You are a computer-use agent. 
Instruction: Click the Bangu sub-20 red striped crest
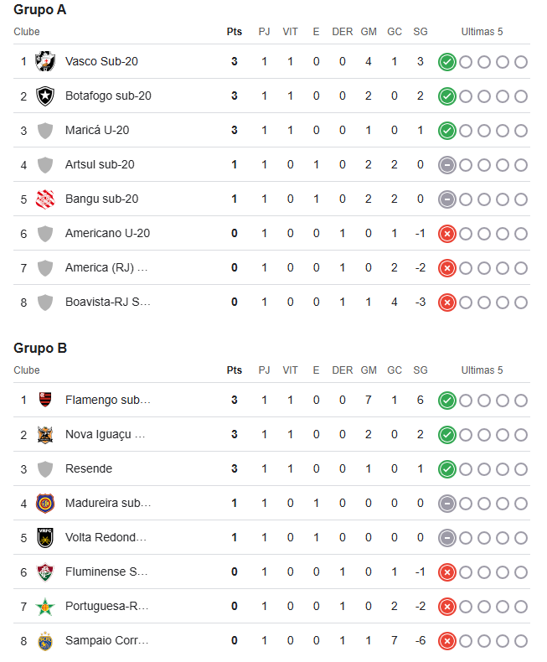(45, 199)
